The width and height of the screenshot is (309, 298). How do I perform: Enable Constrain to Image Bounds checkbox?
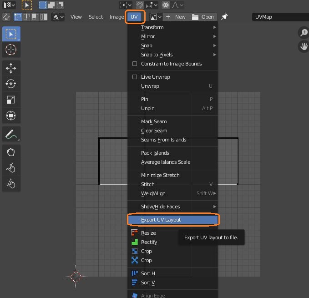[x=135, y=64]
